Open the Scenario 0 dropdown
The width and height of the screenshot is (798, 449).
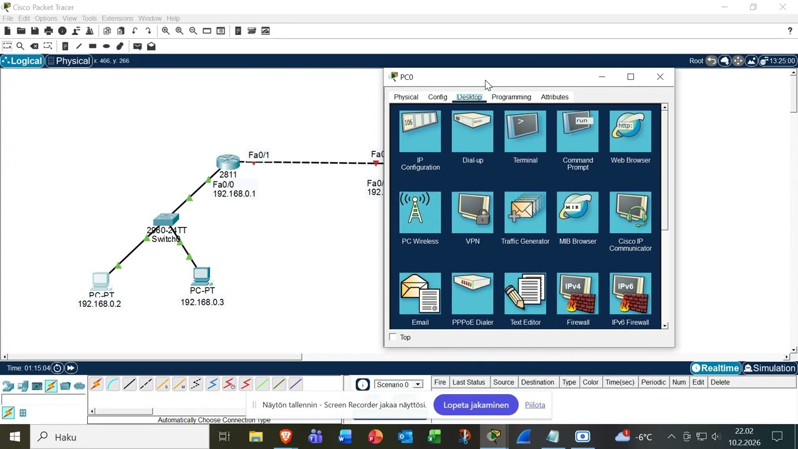pos(398,385)
